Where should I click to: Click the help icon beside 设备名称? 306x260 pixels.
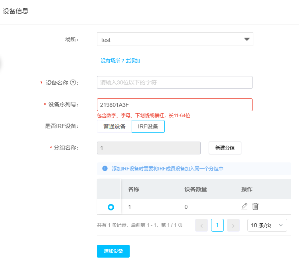pos(73,83)
